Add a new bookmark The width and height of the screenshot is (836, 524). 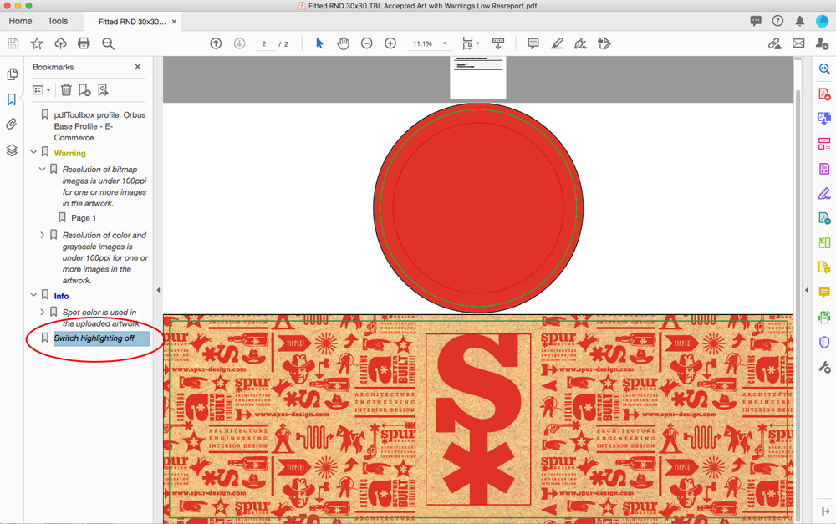coord(84,89)
